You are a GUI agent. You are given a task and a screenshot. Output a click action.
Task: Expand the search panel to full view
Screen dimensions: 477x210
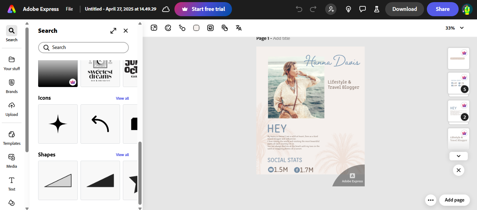point(113,31)
